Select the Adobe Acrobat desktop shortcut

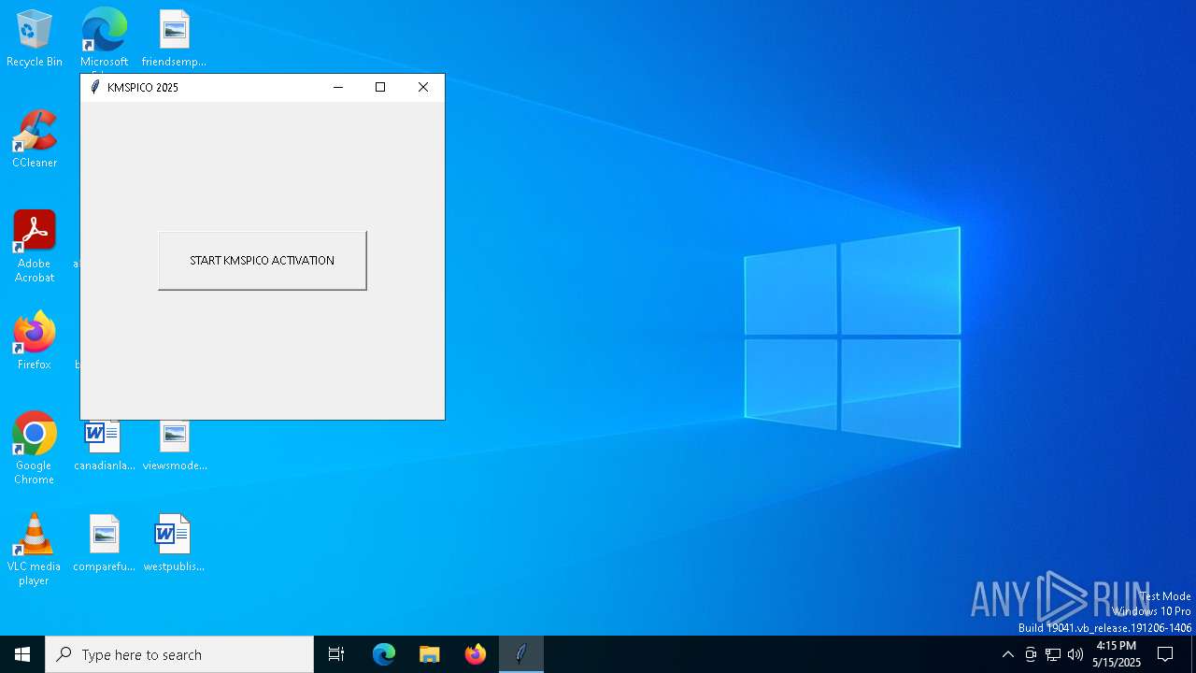coord(35,247)
